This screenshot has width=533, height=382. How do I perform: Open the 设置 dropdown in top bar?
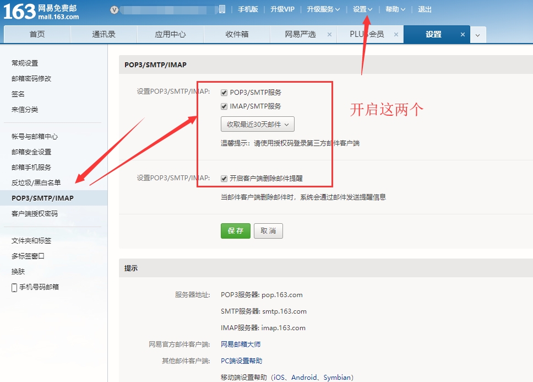362,9
